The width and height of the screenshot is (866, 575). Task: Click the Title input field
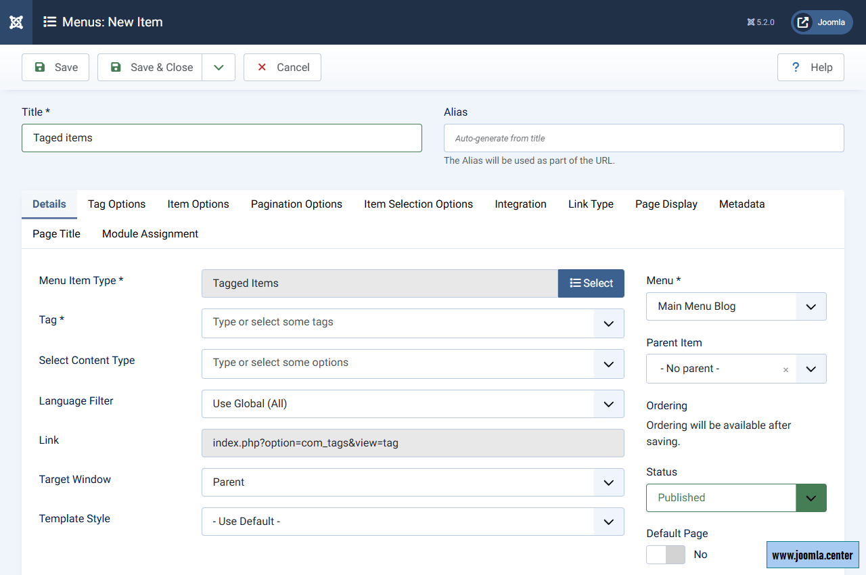click(222, 138)
